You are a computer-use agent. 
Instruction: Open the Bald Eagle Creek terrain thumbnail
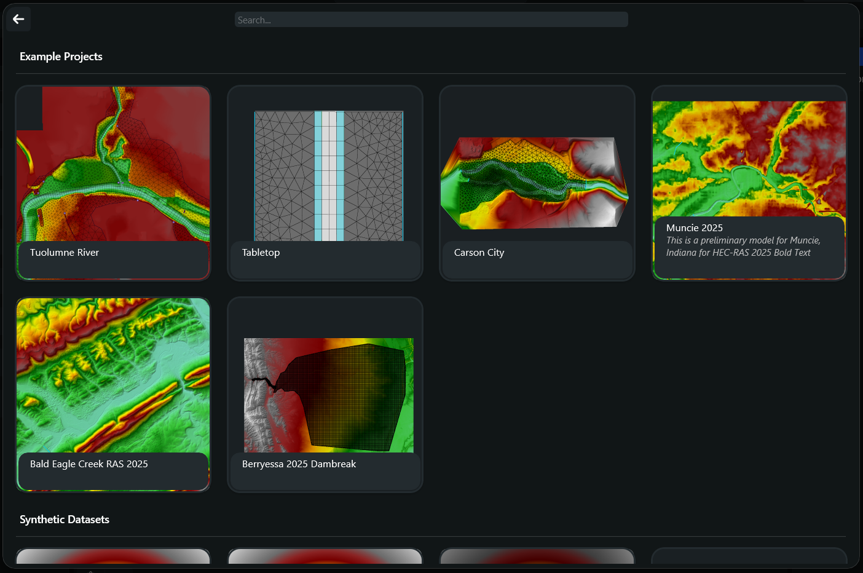113,375
